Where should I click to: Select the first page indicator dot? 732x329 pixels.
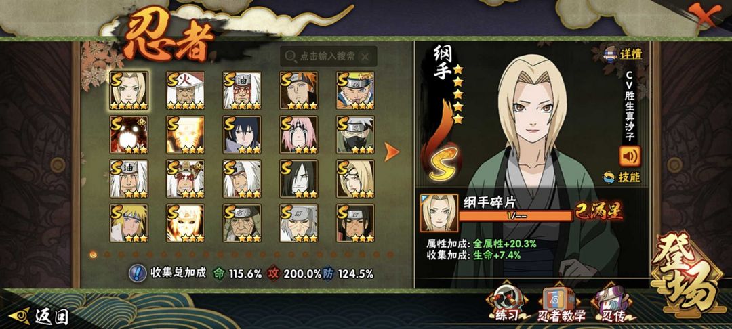pos(94,255)
